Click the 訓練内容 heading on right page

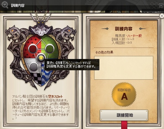(x=124, y=29)
